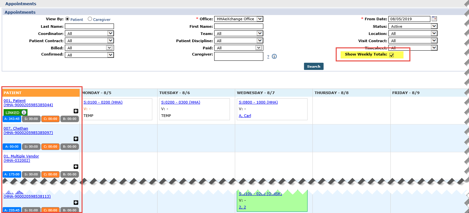The image size is (469, 213).
Task: Open caregiver link 2, 2 in green visit
Action: coord(242,207)
